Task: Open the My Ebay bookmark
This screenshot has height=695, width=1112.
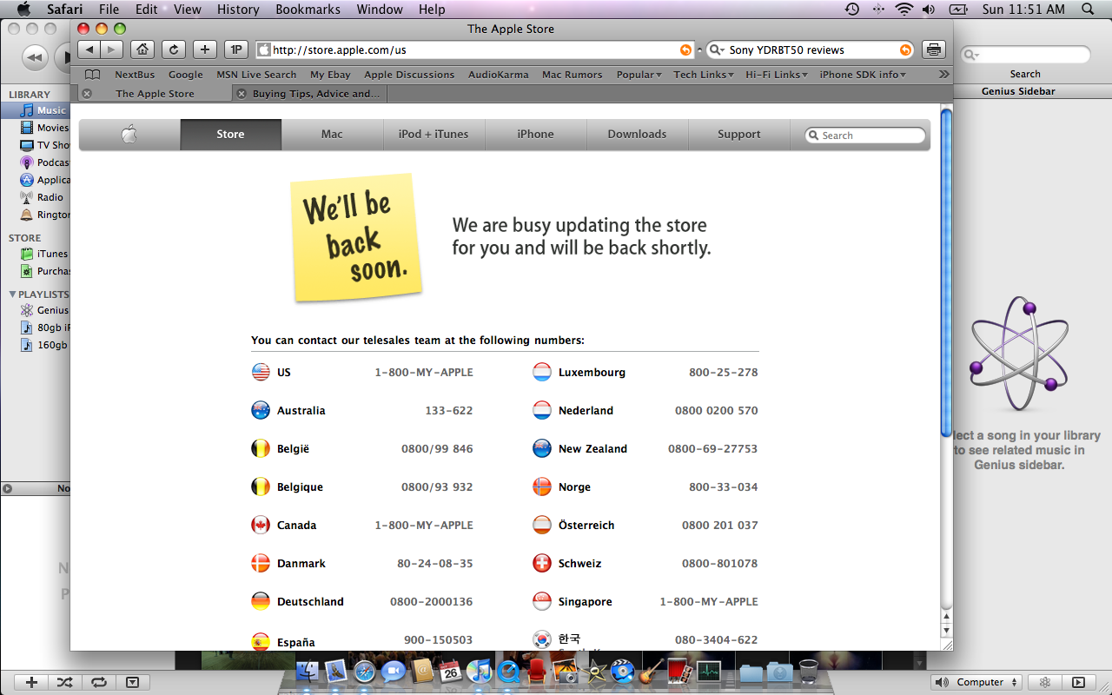Action: tap(330, 75)
